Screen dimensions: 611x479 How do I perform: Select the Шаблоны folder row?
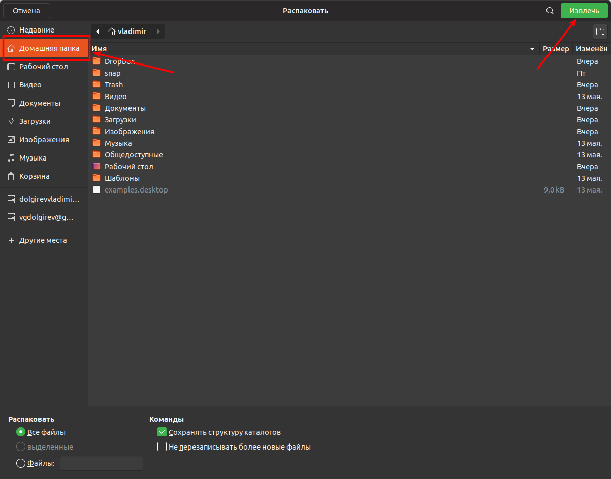pyautogui.click(x=350, y=178)
